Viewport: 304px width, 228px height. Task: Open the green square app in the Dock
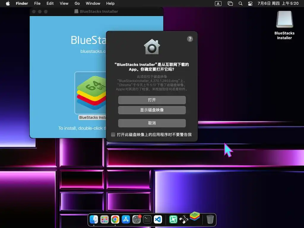coord(173,219)
